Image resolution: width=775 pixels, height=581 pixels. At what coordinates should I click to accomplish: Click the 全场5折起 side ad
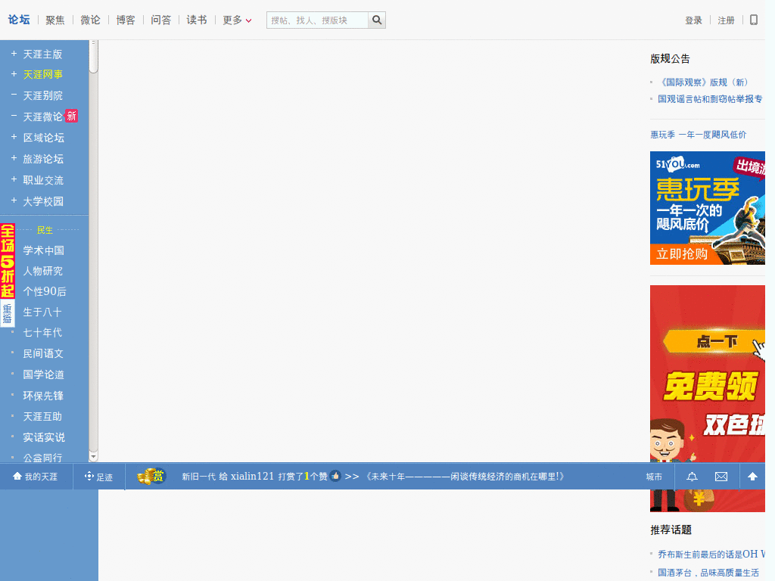8,261
